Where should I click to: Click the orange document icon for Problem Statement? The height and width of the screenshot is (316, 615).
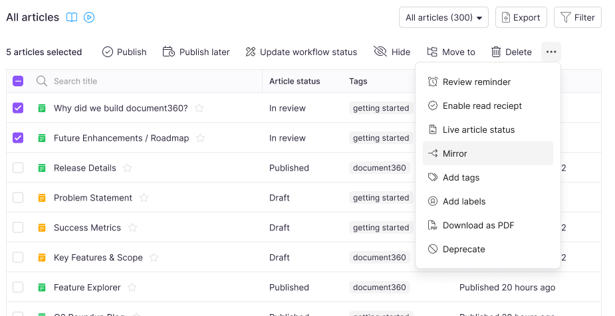click(42, 198)
